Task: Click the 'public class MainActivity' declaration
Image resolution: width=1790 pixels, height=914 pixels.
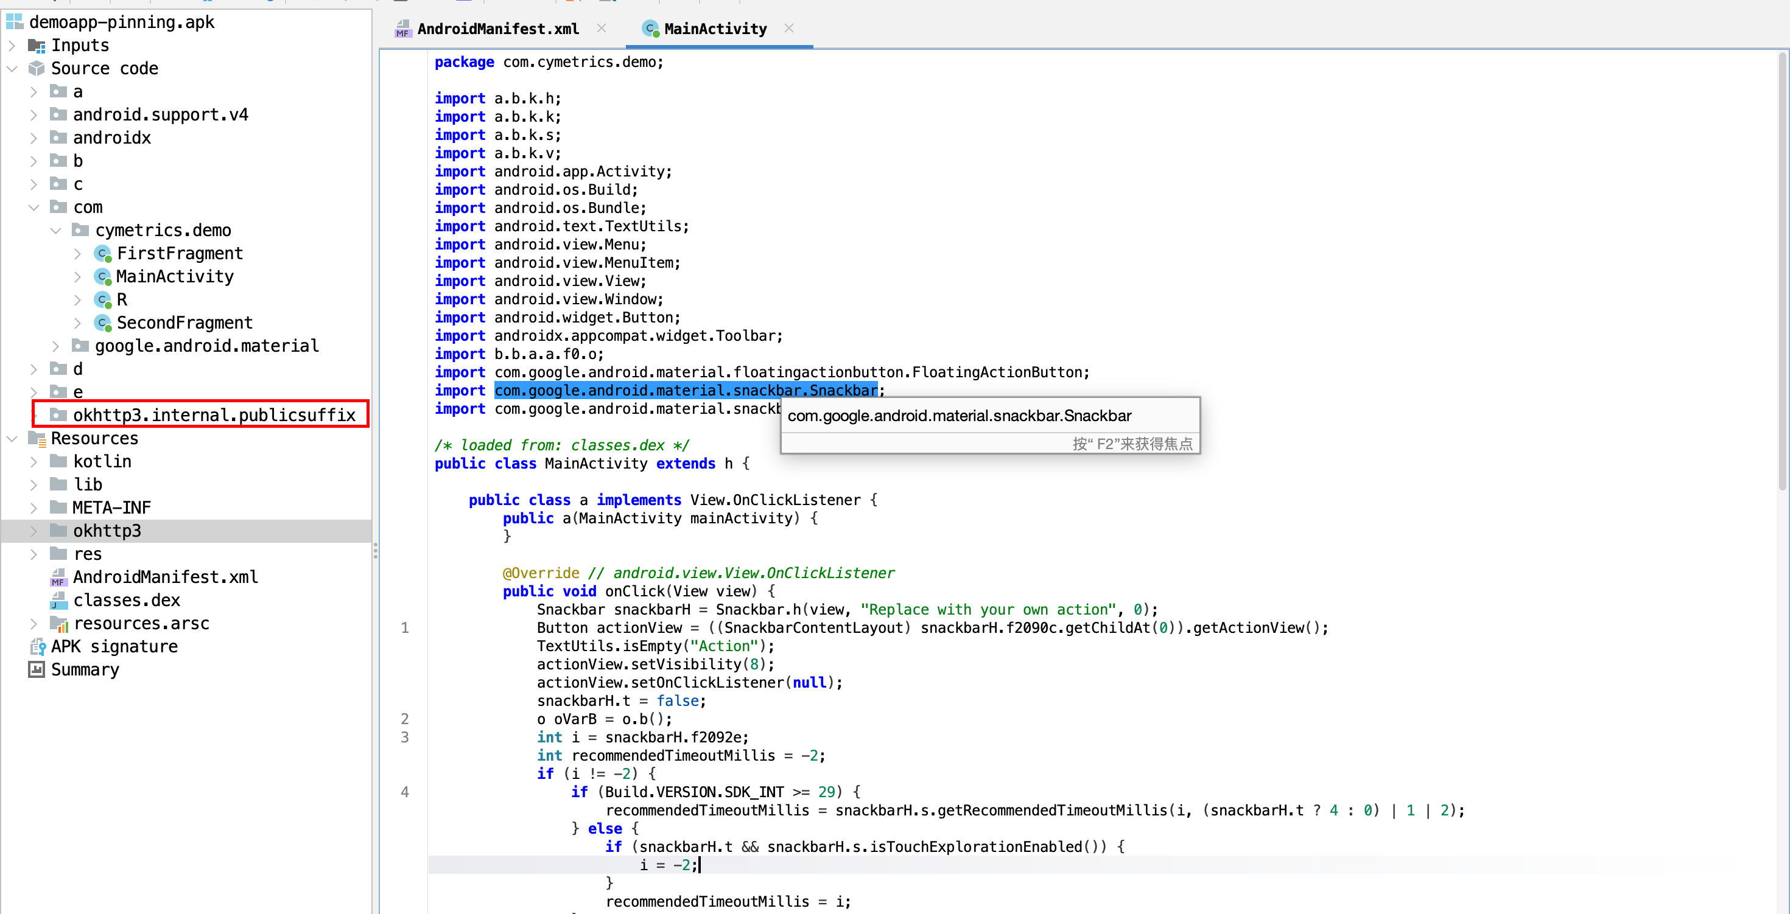Action: point(591,463)
